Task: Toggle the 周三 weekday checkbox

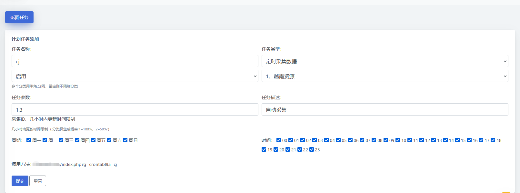Action: pyautogui.click(x=61, y=140)
